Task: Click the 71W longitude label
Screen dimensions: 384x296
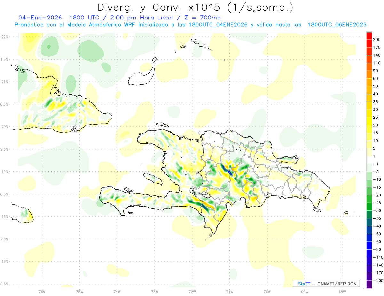Action: [229, 292]
